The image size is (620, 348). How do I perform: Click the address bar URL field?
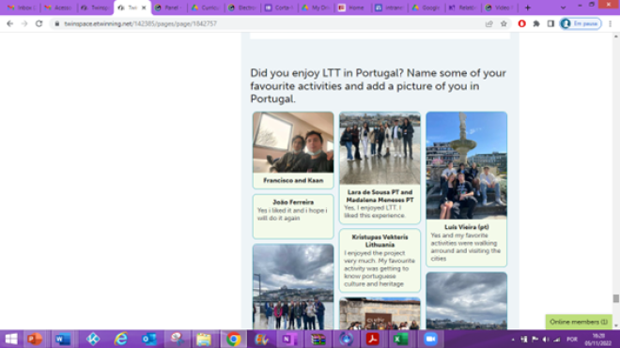pyautogui.click(x=269, y=23)
